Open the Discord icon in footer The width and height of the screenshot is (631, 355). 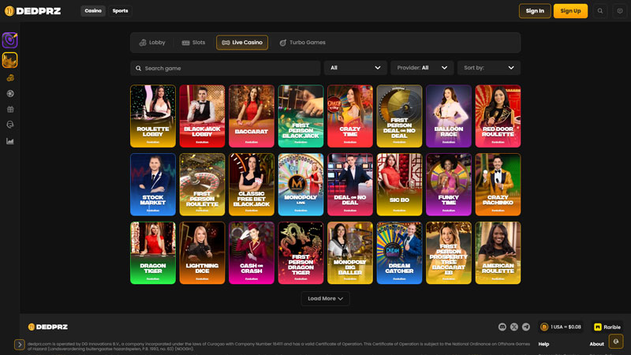click(x=502, y=327)
